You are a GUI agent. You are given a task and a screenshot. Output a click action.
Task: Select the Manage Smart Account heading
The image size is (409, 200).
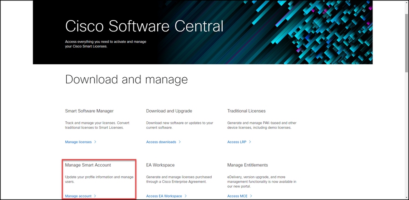coord(88,165)
